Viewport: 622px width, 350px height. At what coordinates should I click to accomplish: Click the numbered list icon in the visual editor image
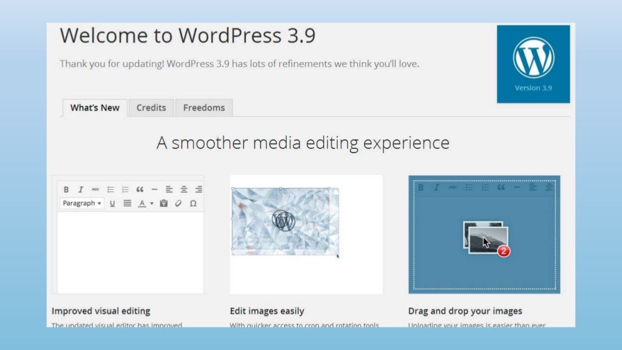(x=125, y=190)
